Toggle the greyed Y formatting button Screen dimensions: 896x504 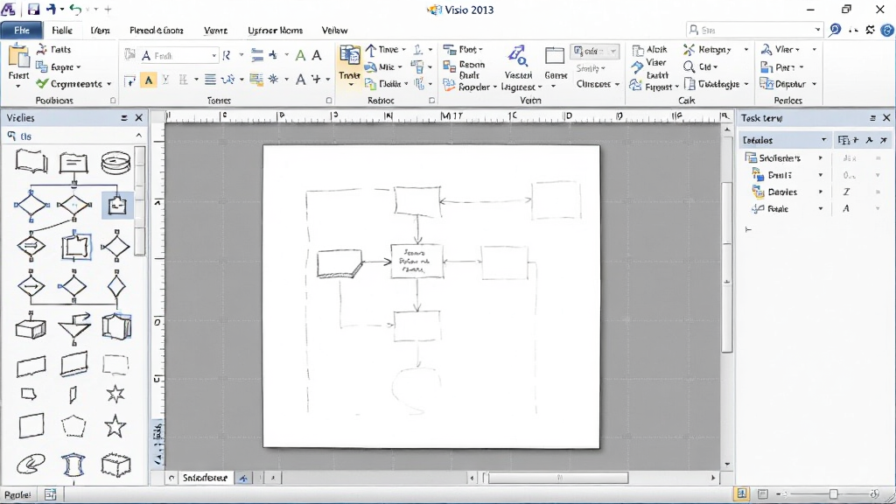165,80
